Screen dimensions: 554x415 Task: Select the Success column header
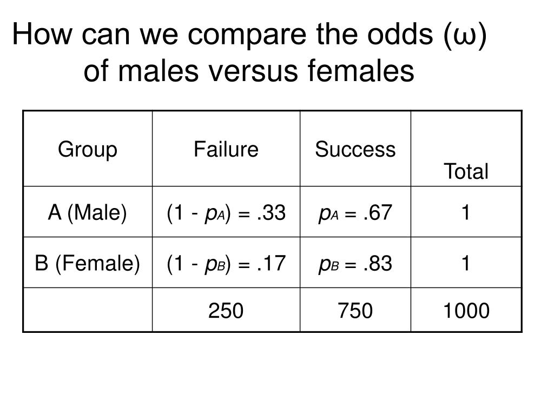tap(355, 149)
